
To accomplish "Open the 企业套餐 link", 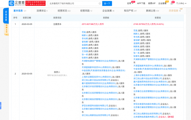I will (x=162, y=3).
